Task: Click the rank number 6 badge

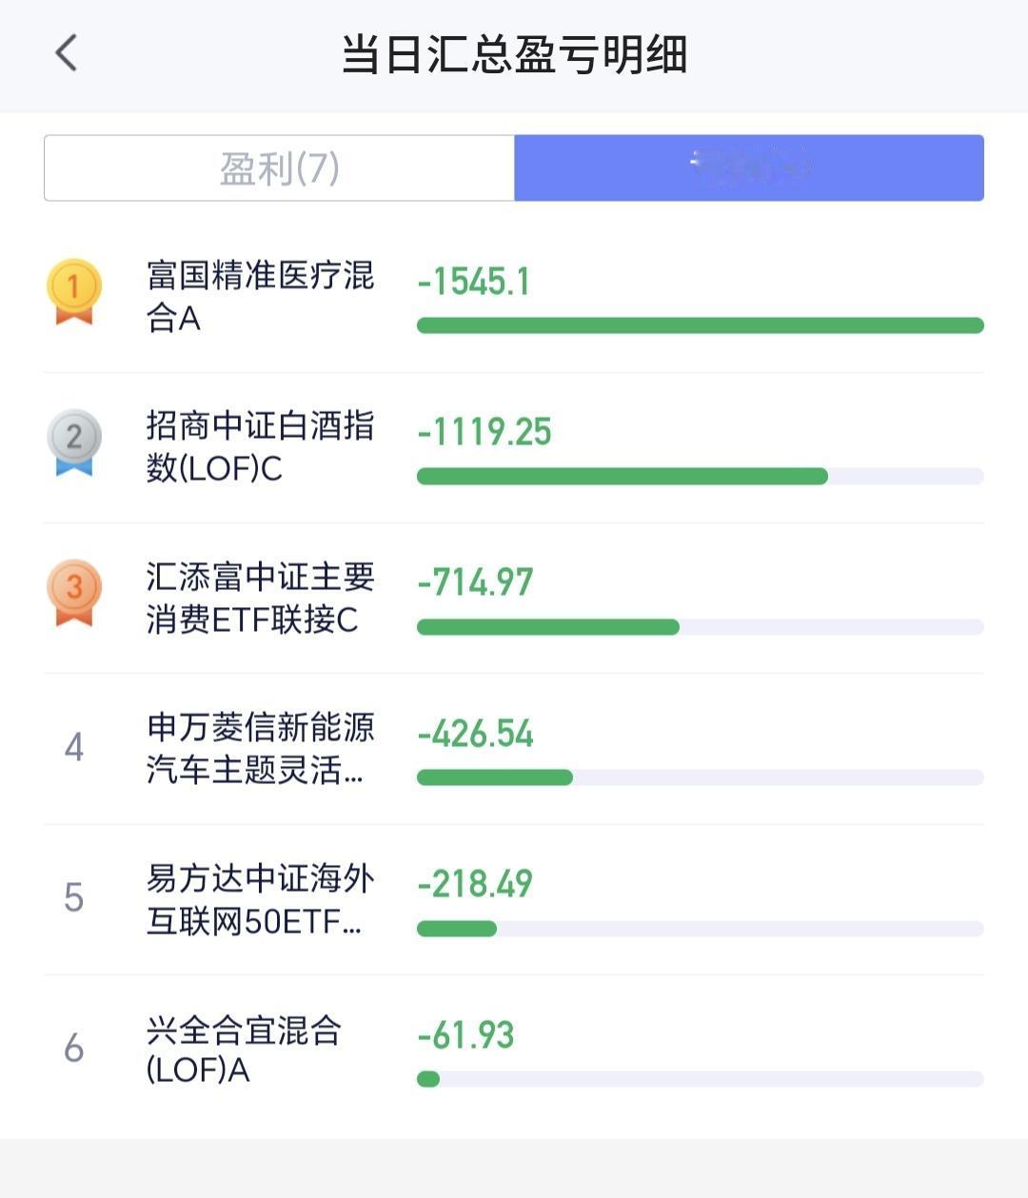Action: [74, 1048]
